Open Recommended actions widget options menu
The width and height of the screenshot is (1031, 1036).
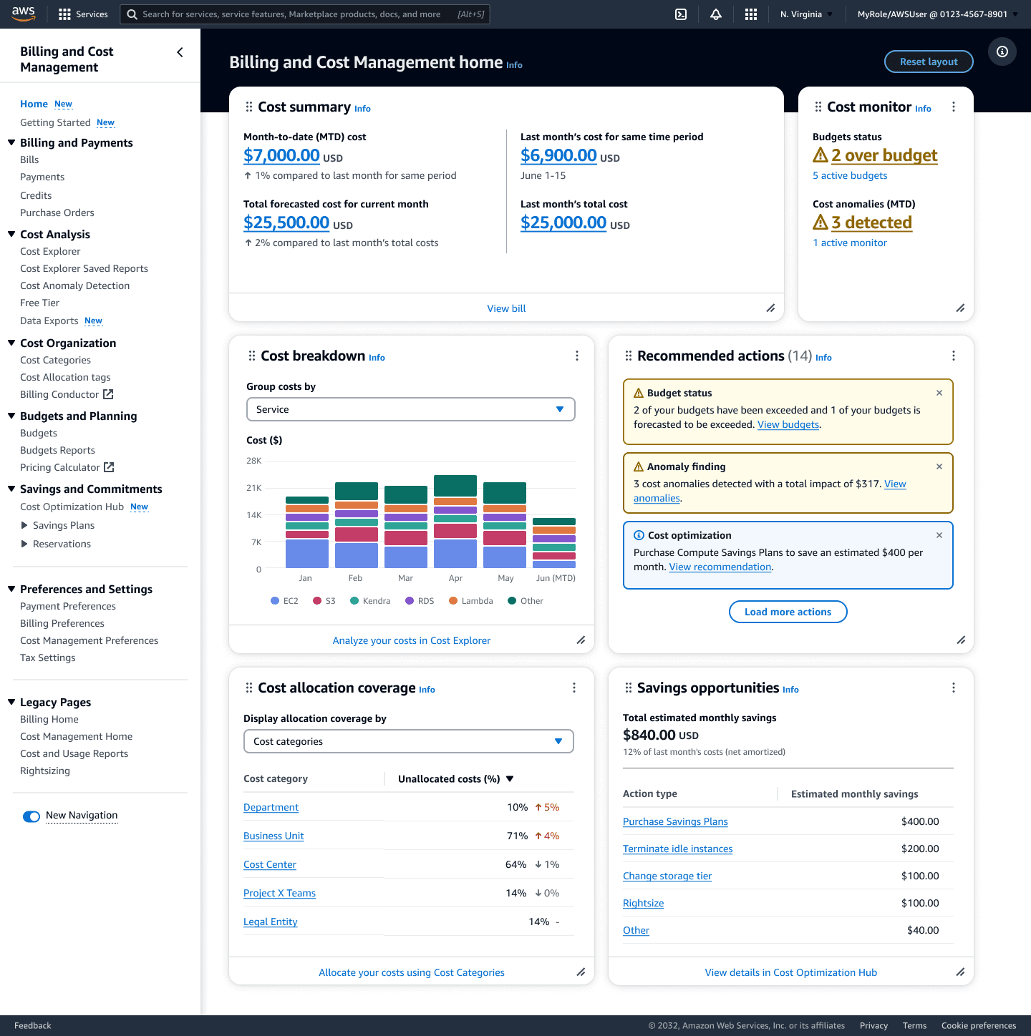pos(954,356)
